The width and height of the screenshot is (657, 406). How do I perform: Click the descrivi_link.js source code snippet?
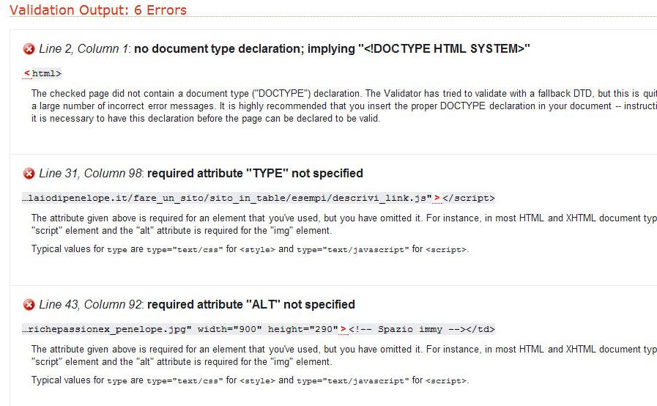coord(259,198)
